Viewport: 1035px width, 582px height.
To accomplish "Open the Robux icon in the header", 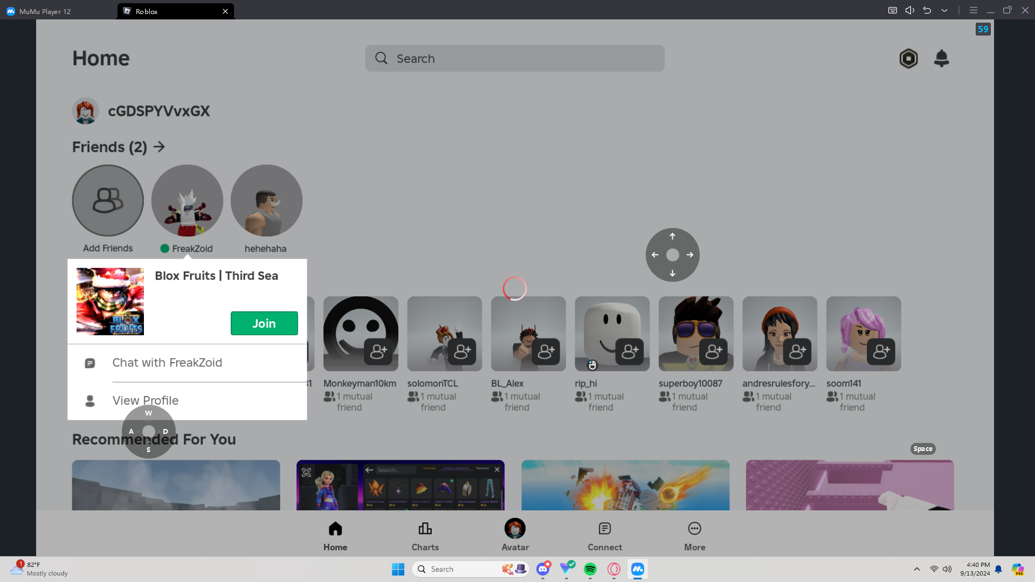I will [x=908, y=58].
